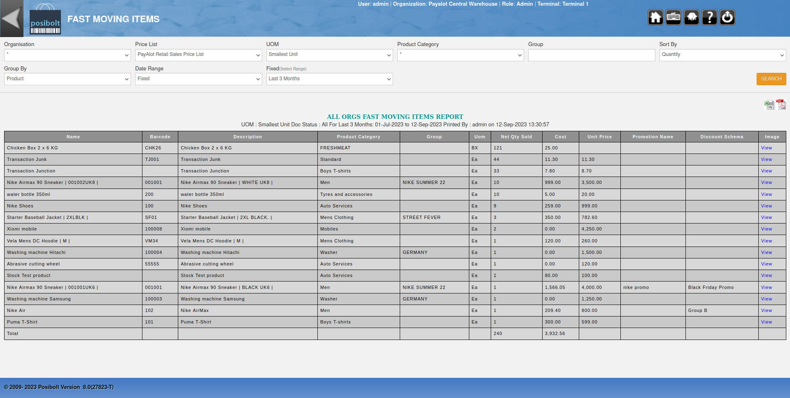790x398 pixels.
Task: Select barcode cell TJ001
Action: 160,160
